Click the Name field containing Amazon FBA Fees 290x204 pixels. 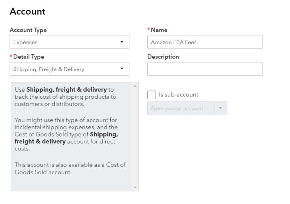tap(204, 42)
